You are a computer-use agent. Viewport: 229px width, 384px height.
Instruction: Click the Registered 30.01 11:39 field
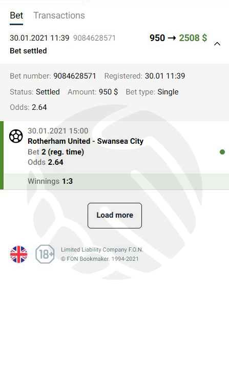pyautogui.click(x=144, y=76)
